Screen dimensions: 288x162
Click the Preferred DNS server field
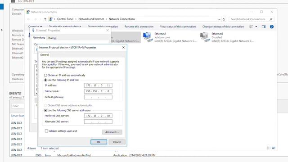click(x=98, y=116)
